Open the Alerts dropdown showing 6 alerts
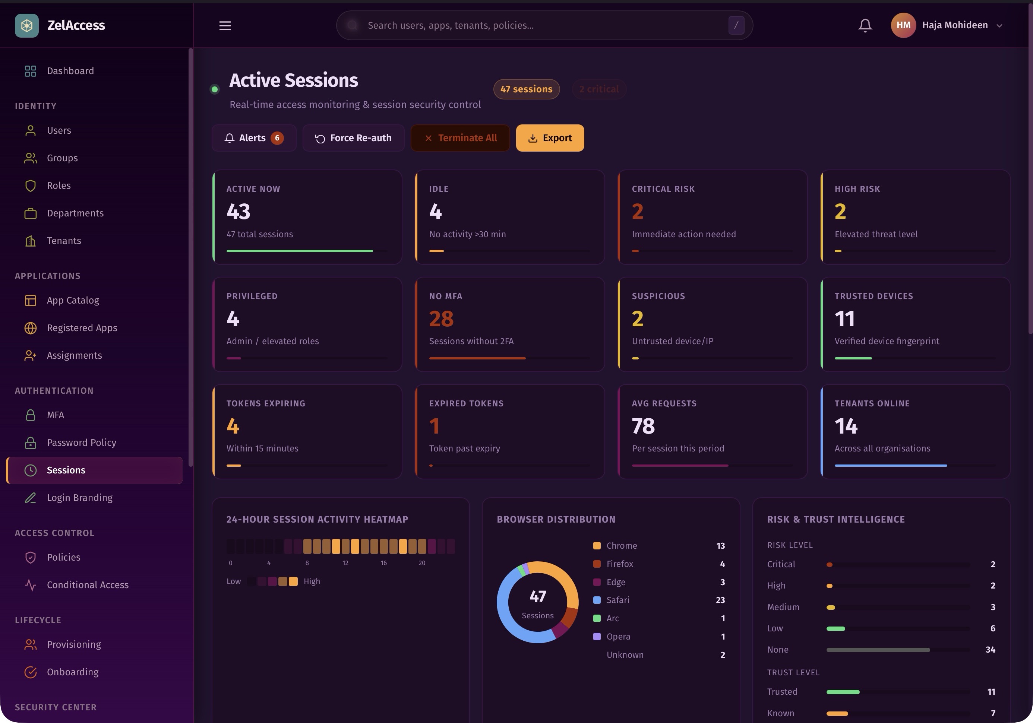Screen dimensions: 1033x723 (254, 137)
